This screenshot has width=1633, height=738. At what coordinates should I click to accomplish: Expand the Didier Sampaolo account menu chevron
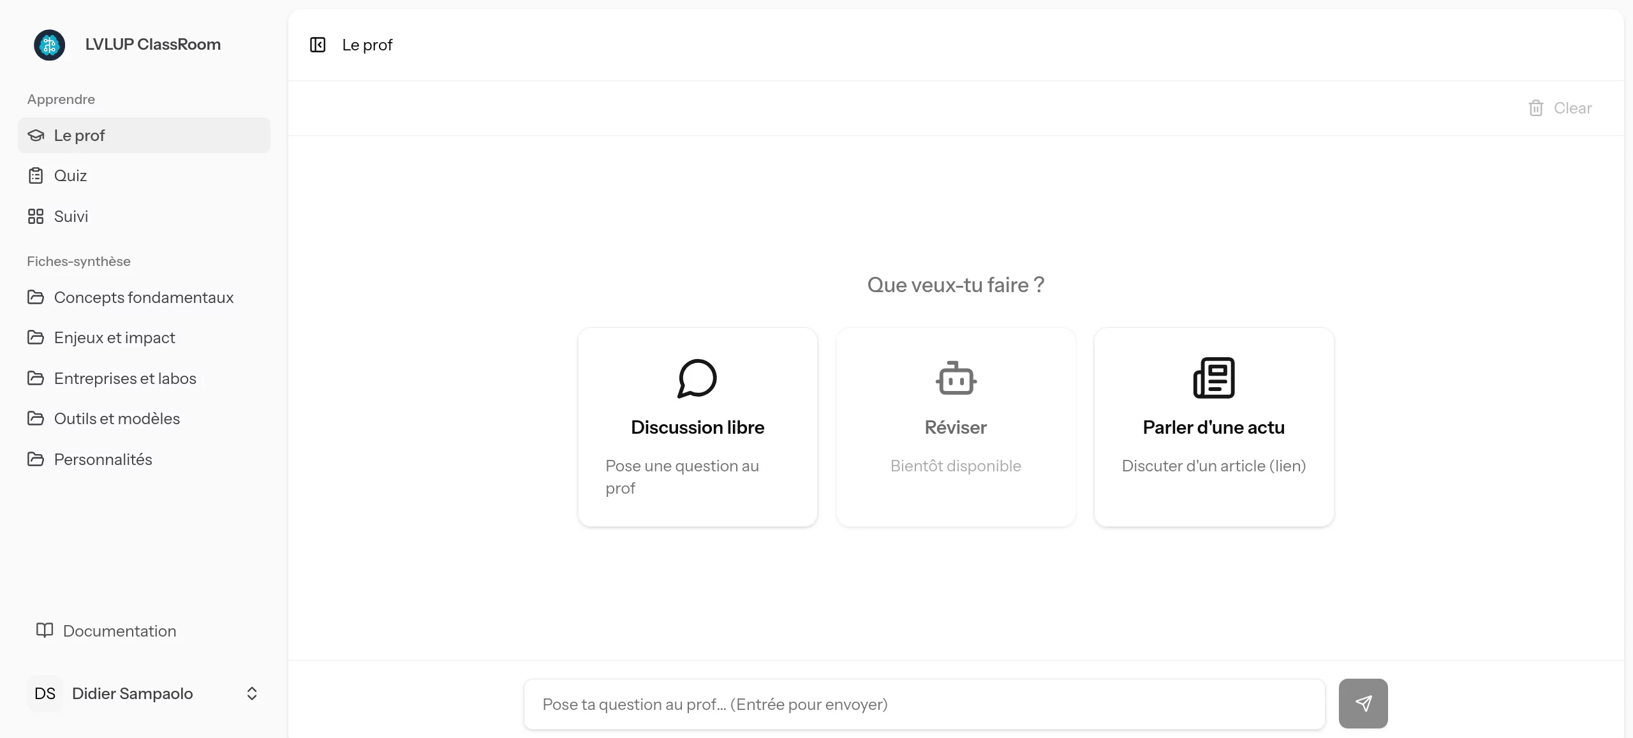click(252, 693)
